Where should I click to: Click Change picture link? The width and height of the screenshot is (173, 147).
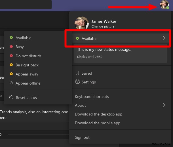103,26
